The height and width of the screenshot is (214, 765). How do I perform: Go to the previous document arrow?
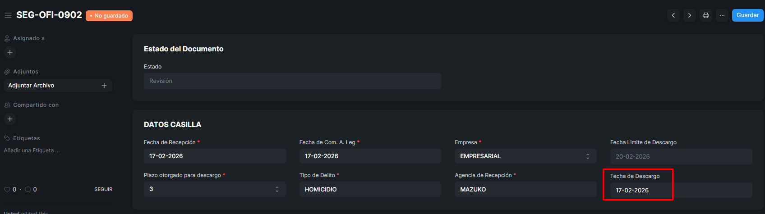[x=673, y=15]
